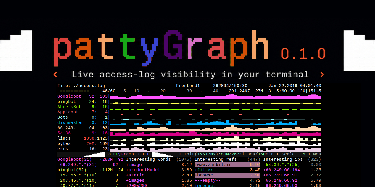Viewport: 375px width, 187px height.
Task: Click the white staircase shape on right edge
Action: pos(359,51)
